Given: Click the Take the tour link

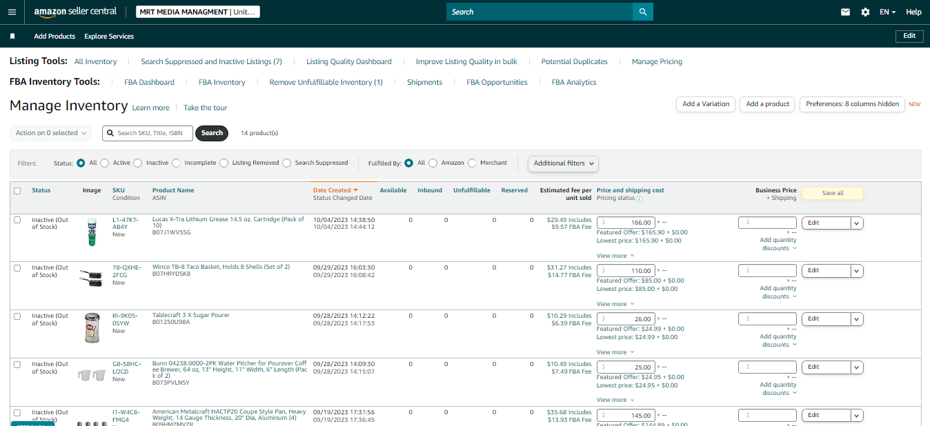Looking at the screenshot, I should [206, 108].
